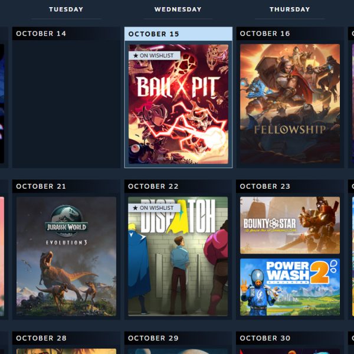Click the On Wishlist badge on Ball x Pit
Screen dimensions: 354x354
tap(155, 55)
